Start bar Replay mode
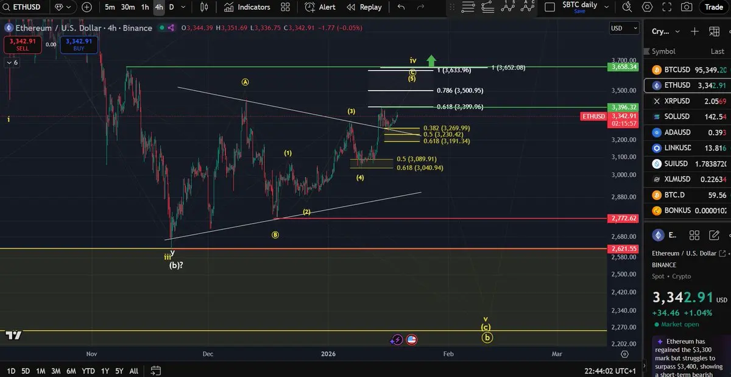This screenshot has width=731, height=377. (x=364, y=7)
